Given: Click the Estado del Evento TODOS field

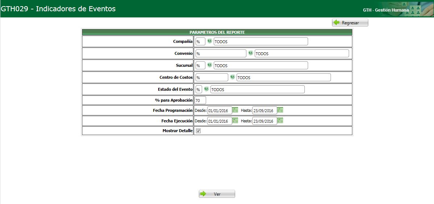Looking at the screenshot, I should pos(257,89).
